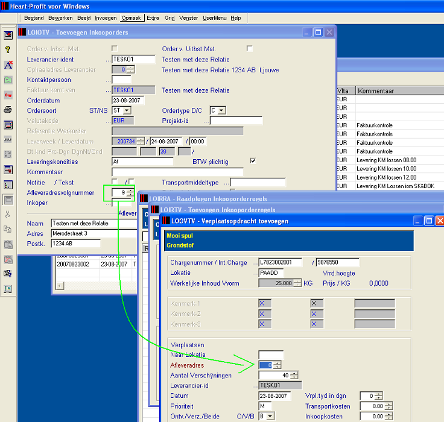444x422 pixels.
Task: Open lookup dots beside Chargenummer field
Action: 255,263
